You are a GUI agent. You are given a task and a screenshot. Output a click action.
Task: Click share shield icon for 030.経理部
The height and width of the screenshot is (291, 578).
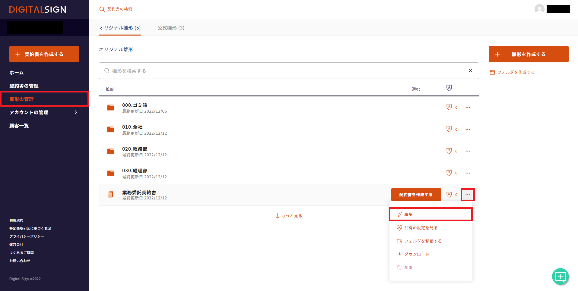[x=449, y=173]
